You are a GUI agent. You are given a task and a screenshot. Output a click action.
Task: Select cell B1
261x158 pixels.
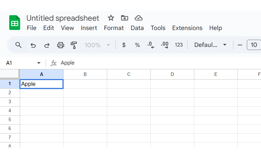[85, 84]
